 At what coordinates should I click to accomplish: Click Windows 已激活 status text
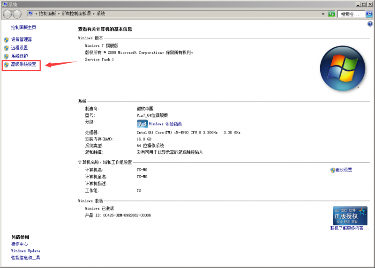coord(99,208)
